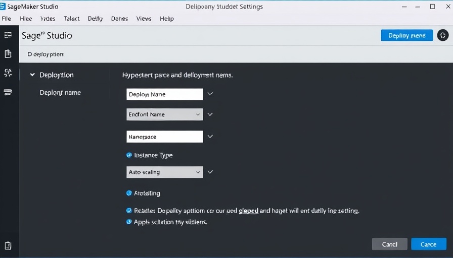
Task: Open the Detily menu
Action: 95,19
